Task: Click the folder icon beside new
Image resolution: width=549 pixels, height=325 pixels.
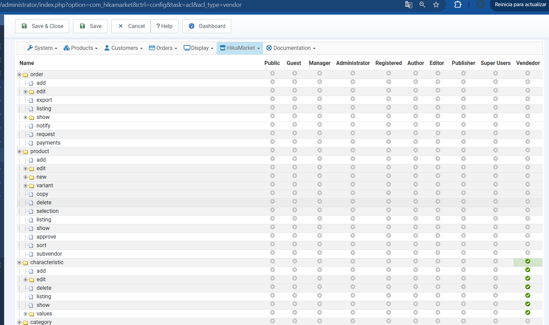Action: click(x=31, y=177)
